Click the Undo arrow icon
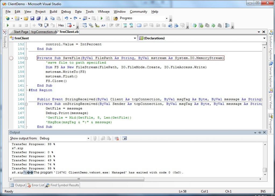Viewport: 275px width, 196px height. pos(66,18)
